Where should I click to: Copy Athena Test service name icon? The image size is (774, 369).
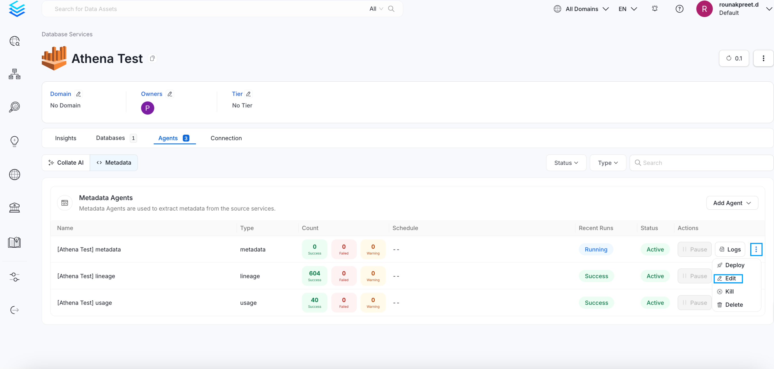point(152,58)
